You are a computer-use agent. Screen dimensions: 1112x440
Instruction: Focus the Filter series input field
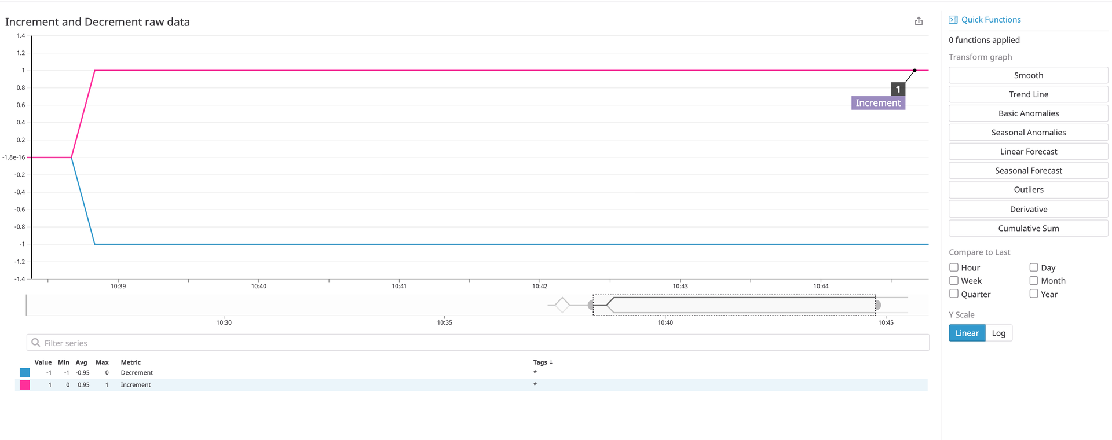(478, 343)
